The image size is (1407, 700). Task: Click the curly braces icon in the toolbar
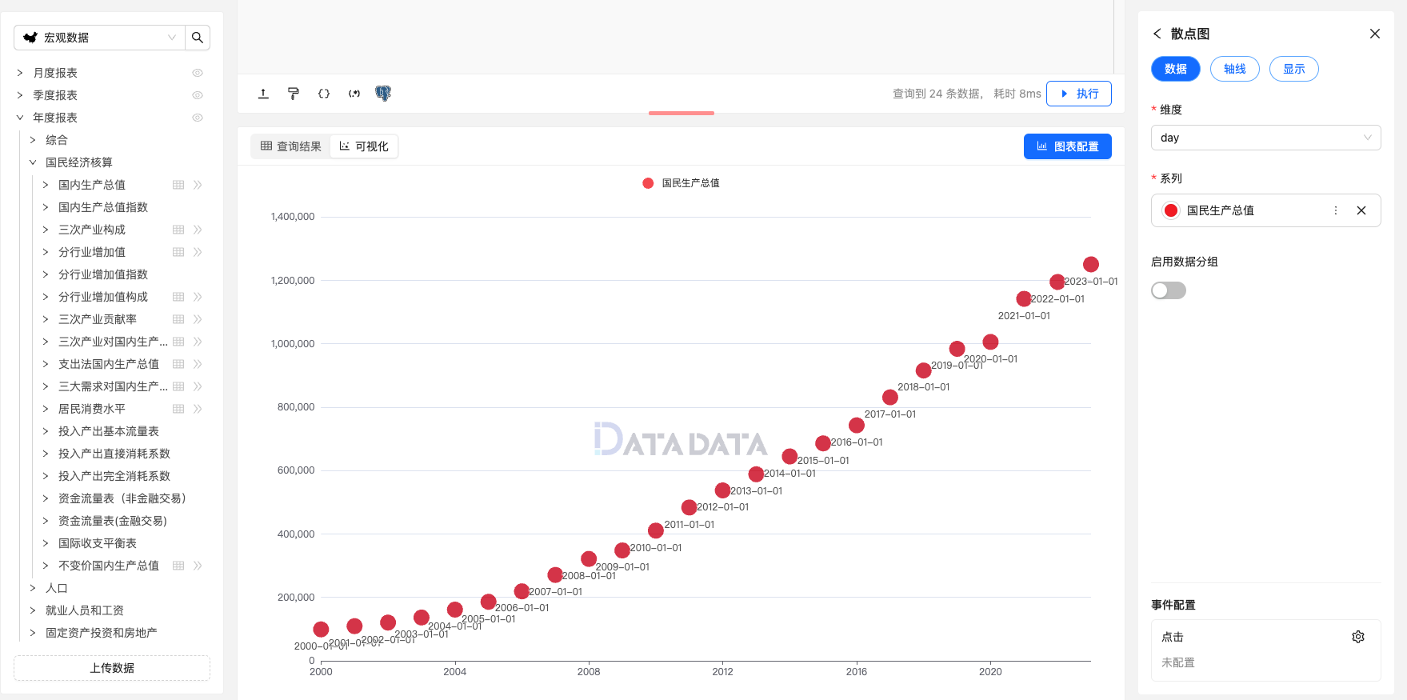324,94
